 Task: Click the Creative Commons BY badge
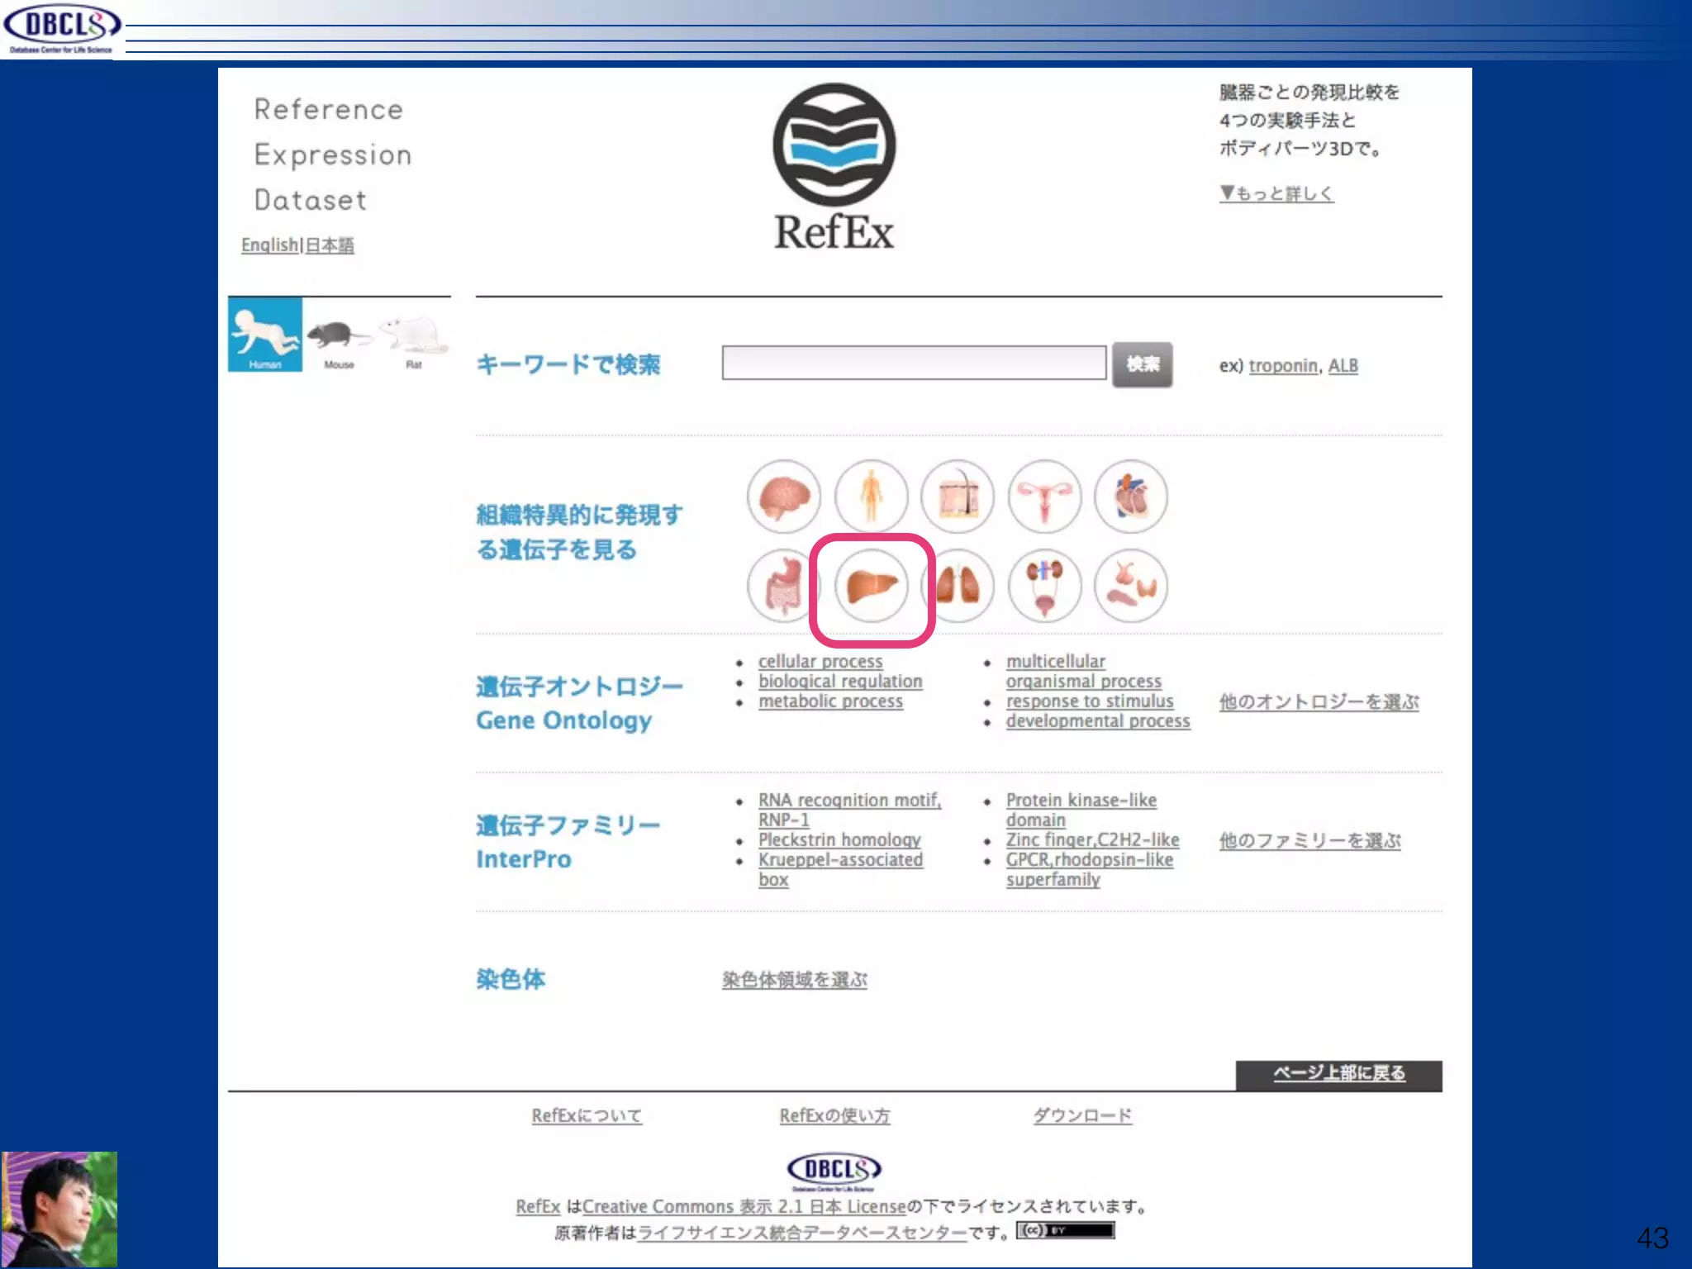(1065, 1230)
